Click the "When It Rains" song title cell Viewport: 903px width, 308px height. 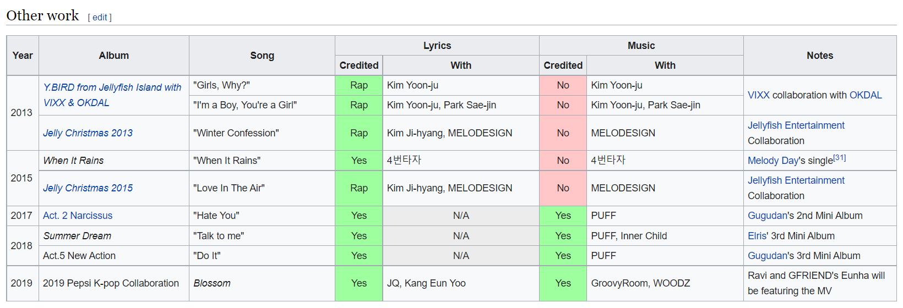[262, 161]
